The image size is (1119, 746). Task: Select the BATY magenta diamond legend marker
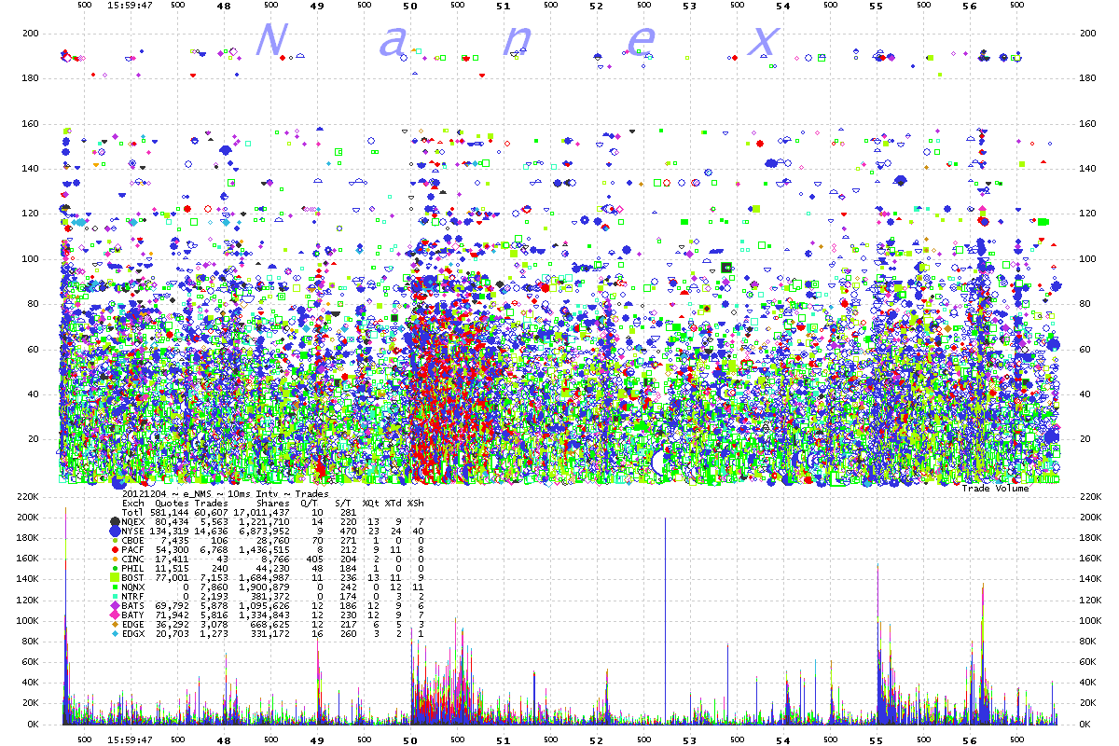pos(115,615)
